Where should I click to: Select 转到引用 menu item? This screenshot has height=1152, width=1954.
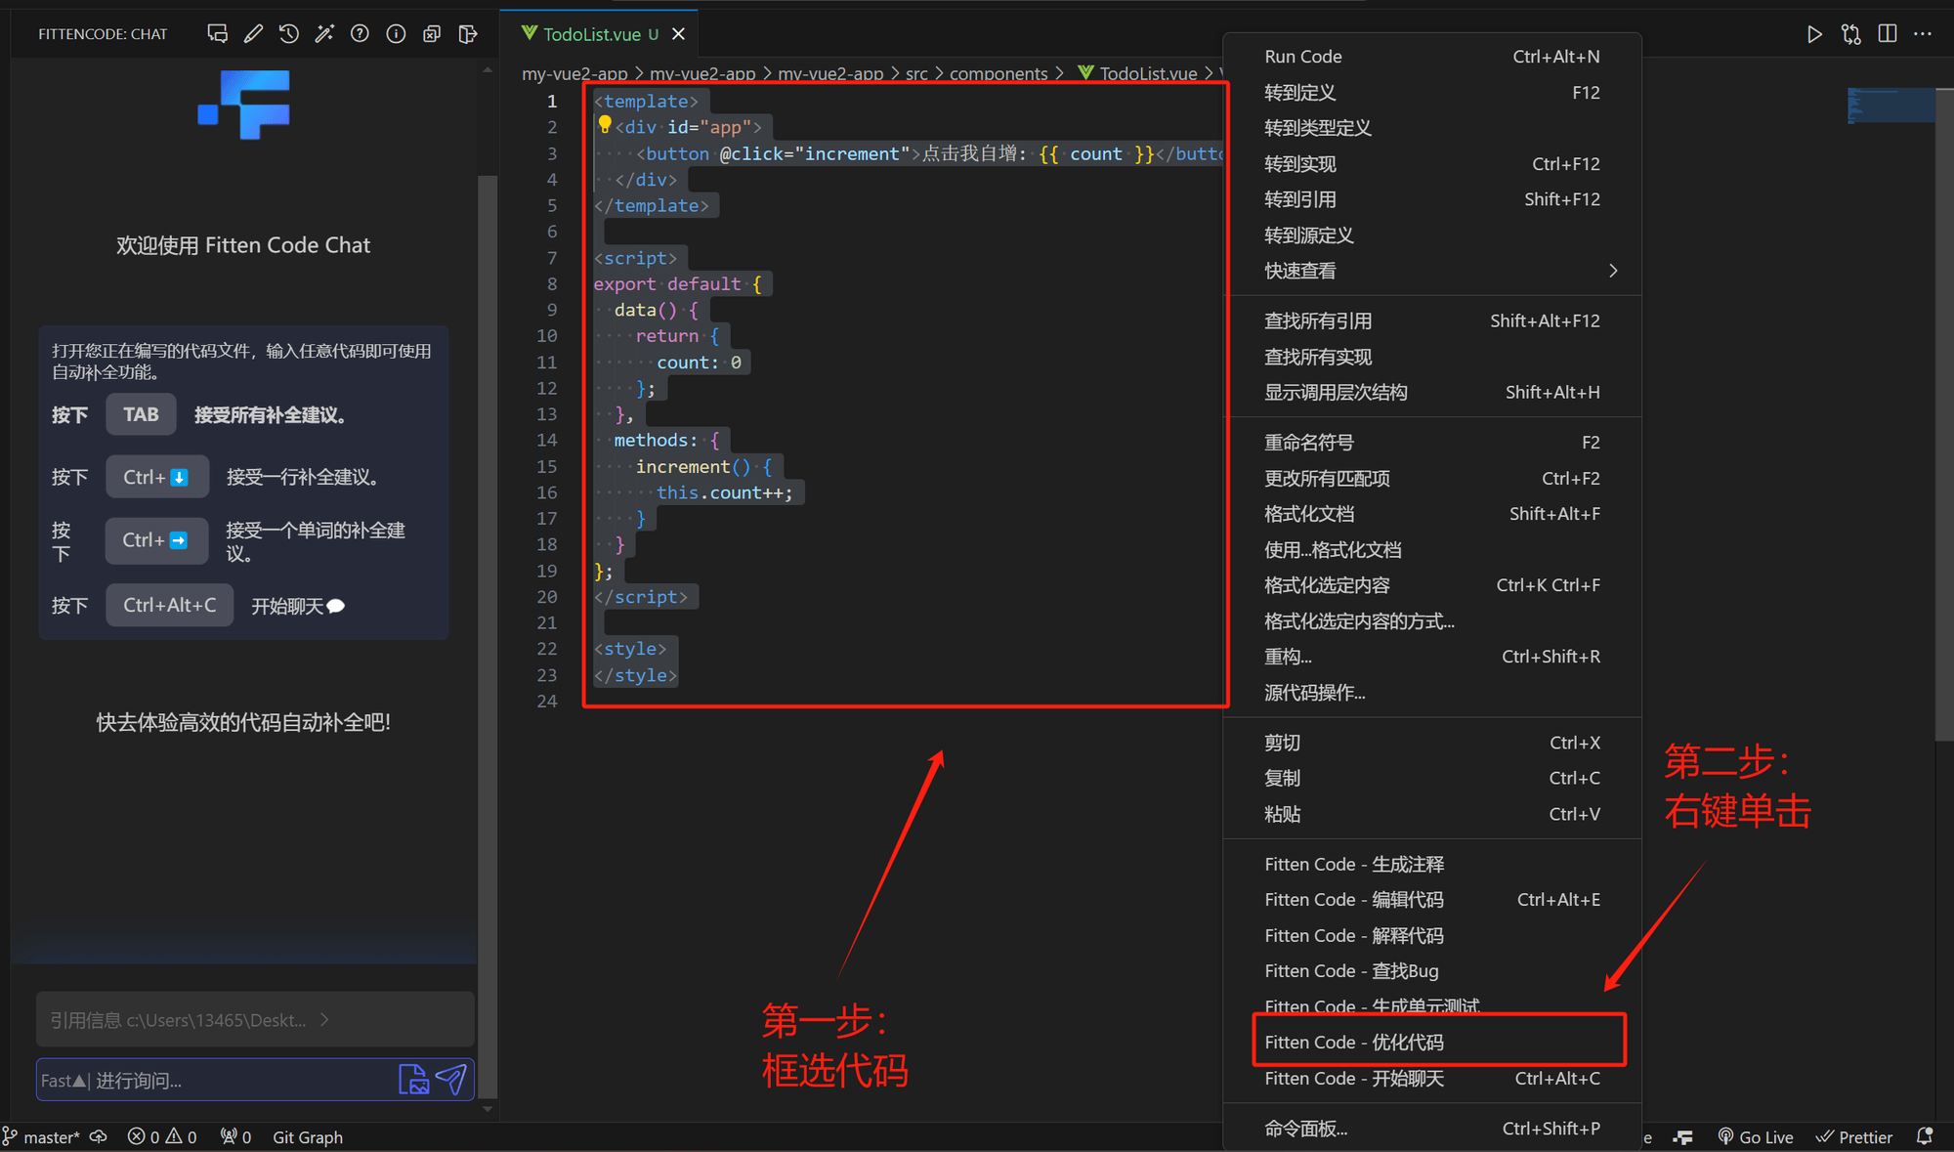click(x=1432, y=199)
